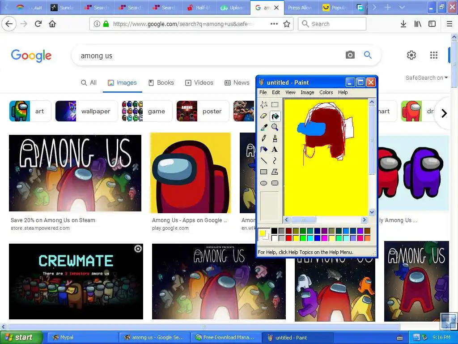Pick the black swatch in Paint palette
Viewport: 458px width, 344px height.
(274, 231)
